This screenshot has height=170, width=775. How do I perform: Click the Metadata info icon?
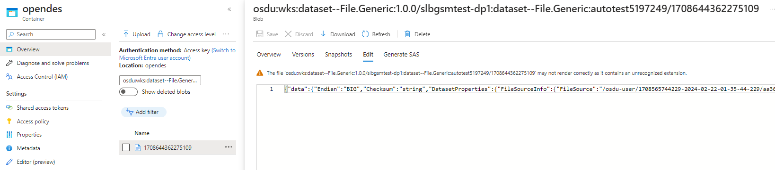pos(9,148)
